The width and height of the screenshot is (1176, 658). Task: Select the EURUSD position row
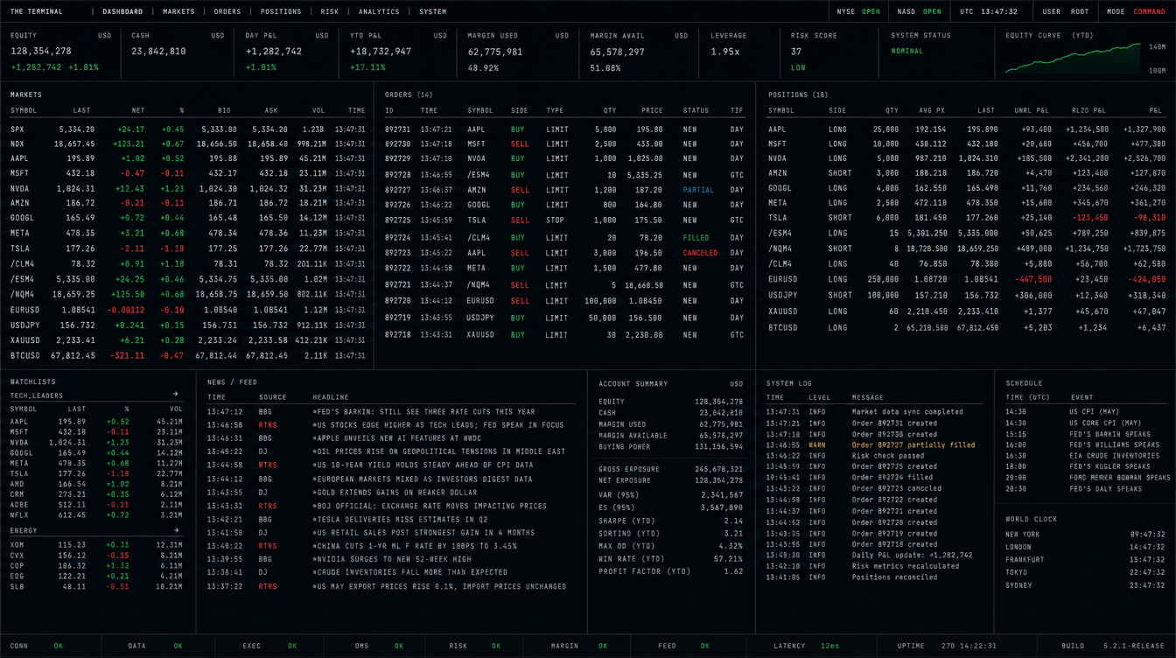click(966, 280)
